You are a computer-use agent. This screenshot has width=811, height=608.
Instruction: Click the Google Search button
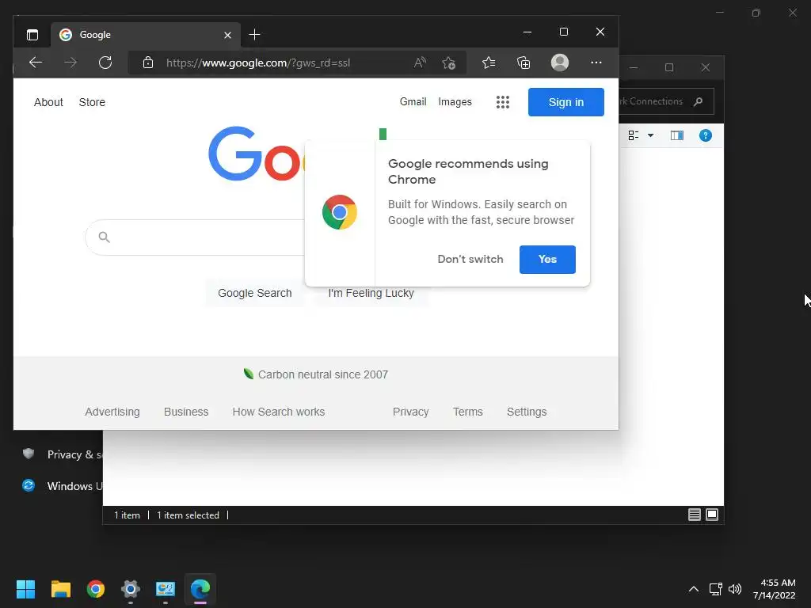click(254, 293)
